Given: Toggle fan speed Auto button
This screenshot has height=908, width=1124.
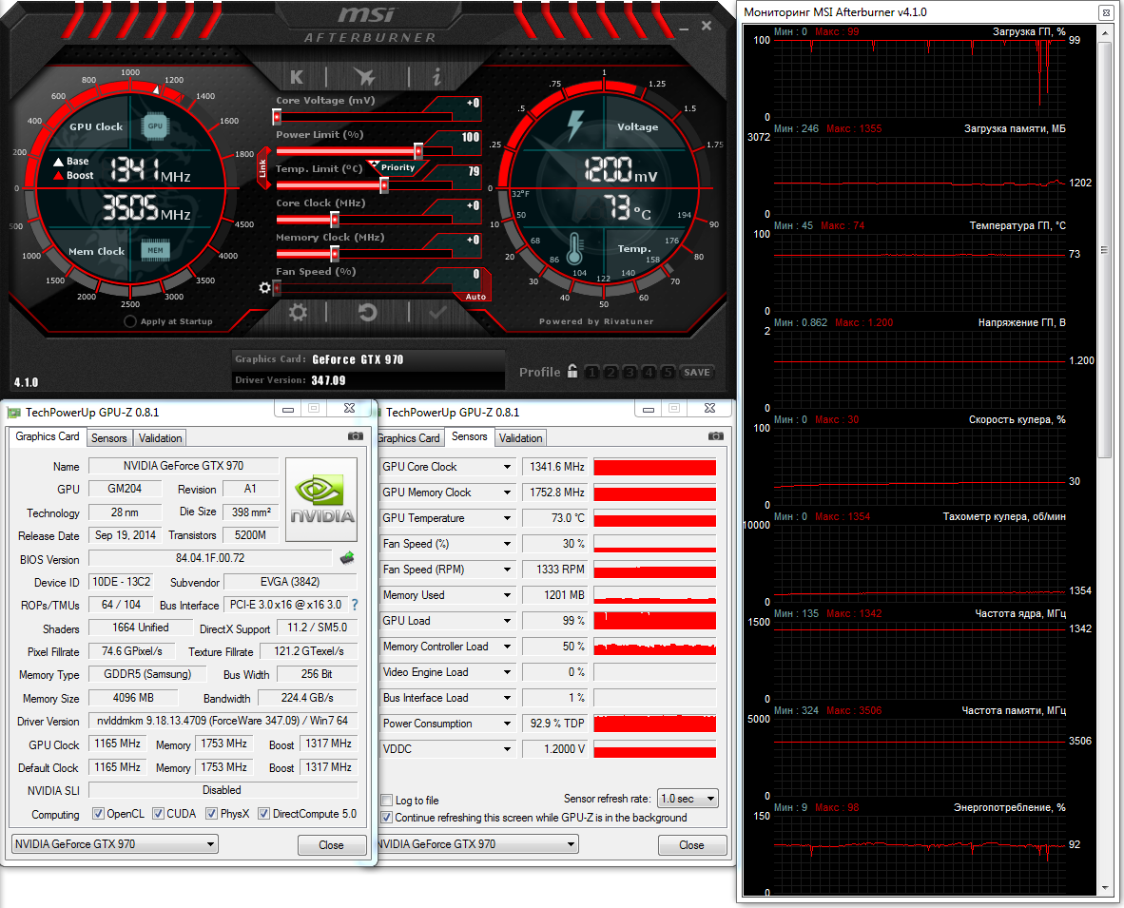Looking at the screenshot, I should pyautogui.click(x=475, y=296).
